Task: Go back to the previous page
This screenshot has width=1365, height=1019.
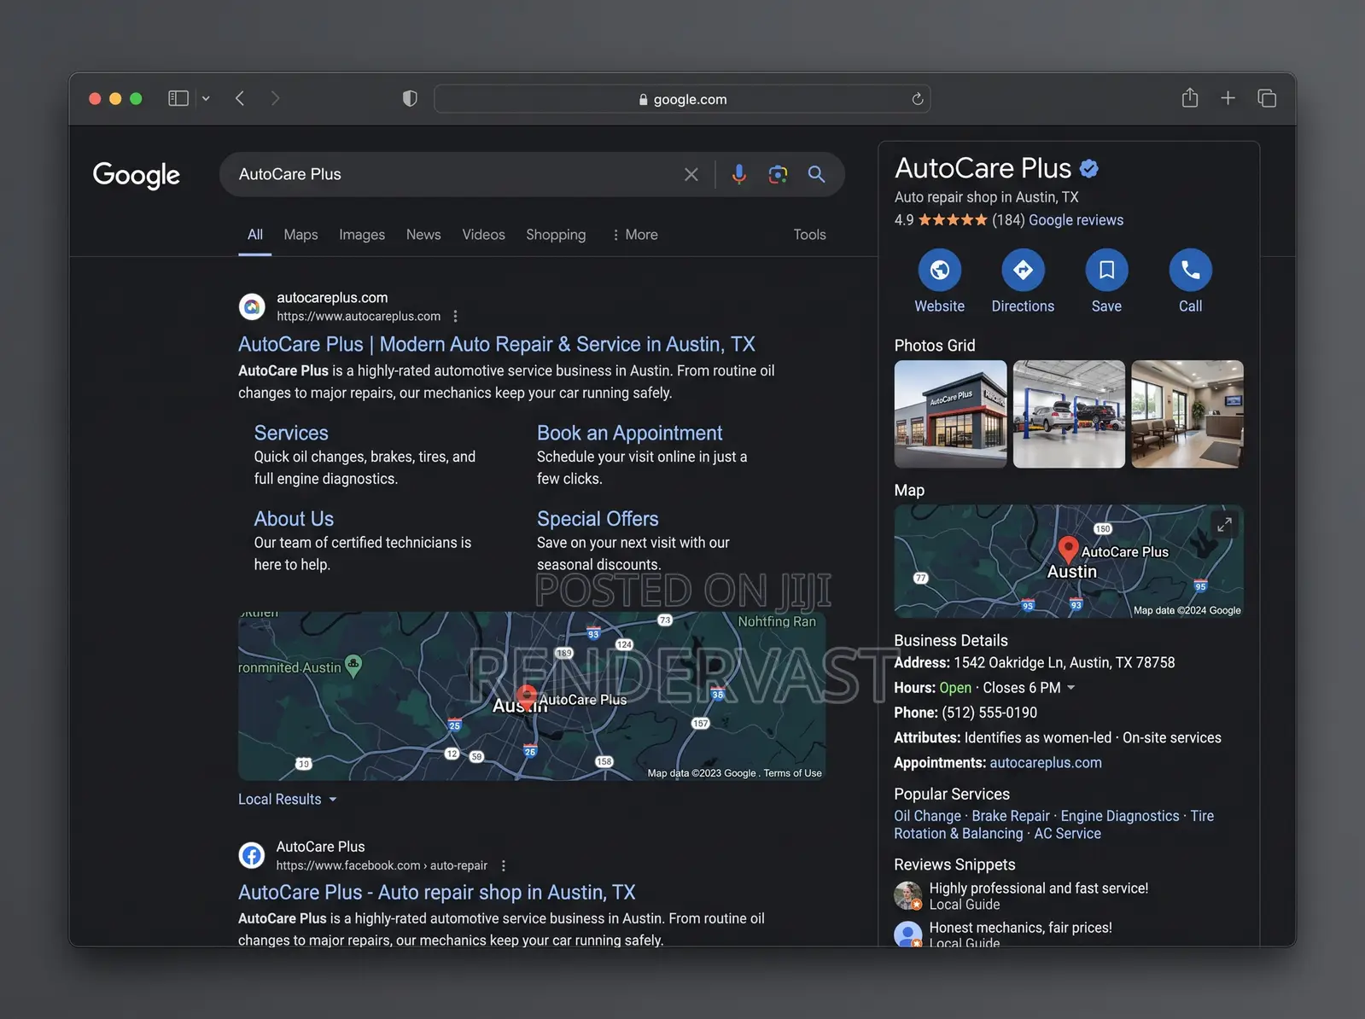Action: 240,98
